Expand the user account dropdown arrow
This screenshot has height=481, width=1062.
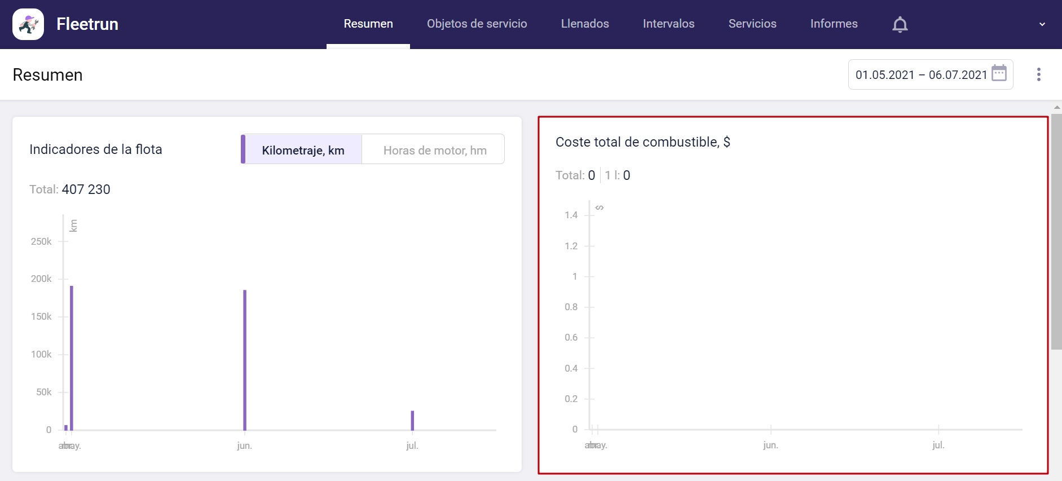pos(1042,24)
